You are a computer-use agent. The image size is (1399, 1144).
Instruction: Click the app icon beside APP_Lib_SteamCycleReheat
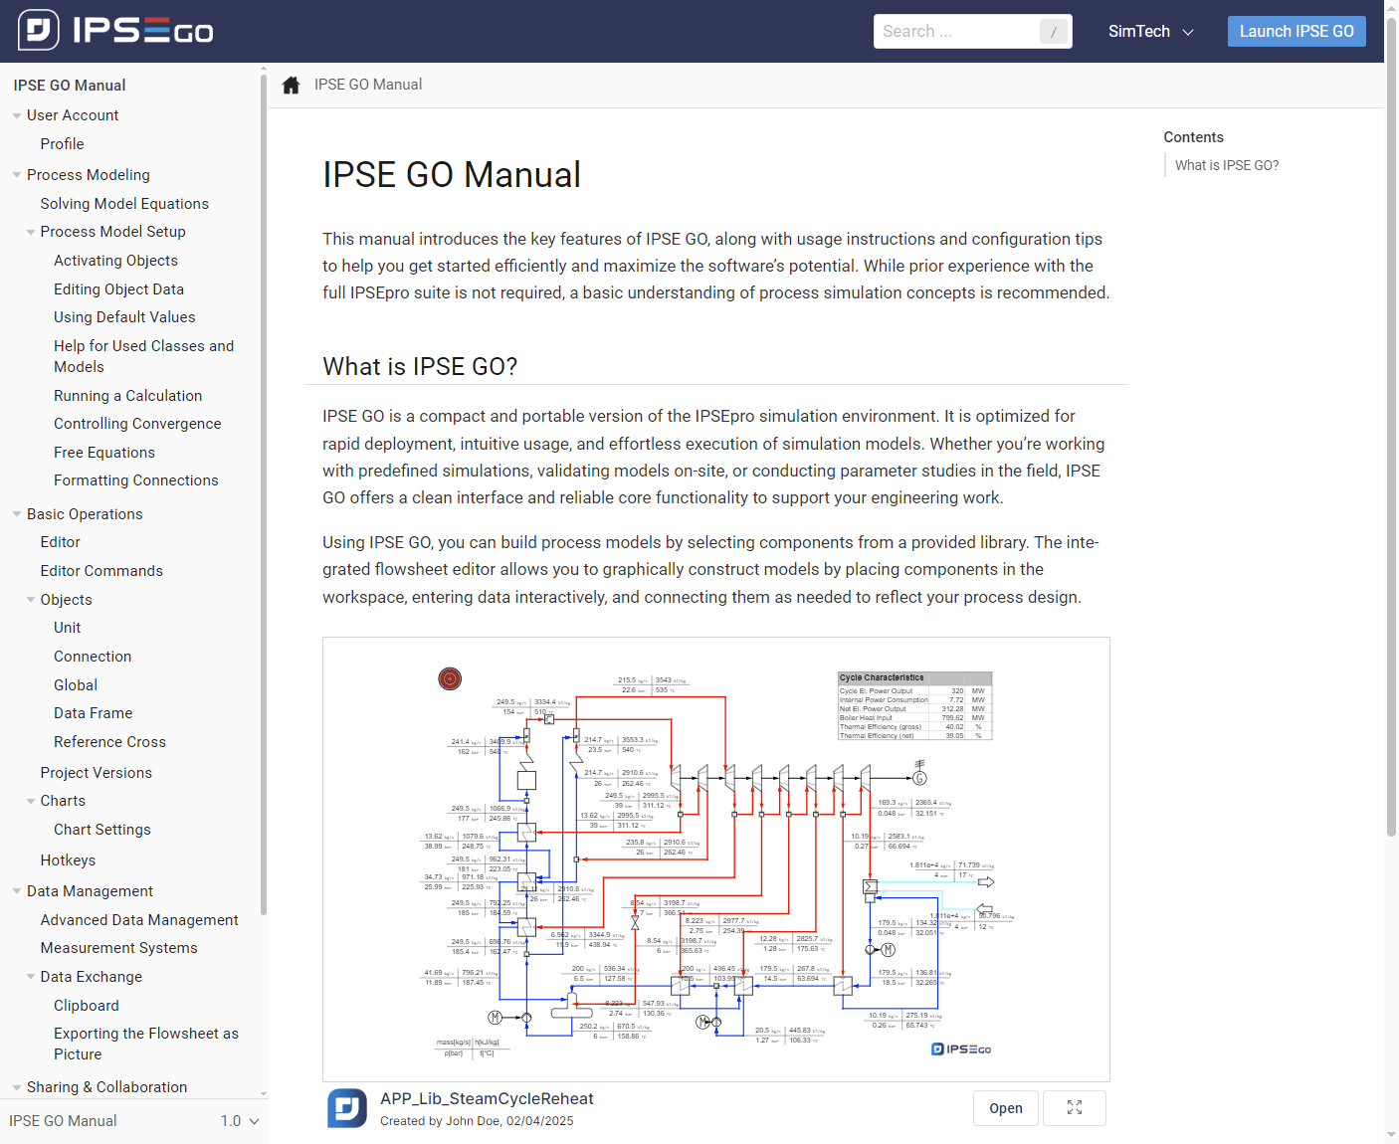pyautogui.click(x=346, y=1107)
